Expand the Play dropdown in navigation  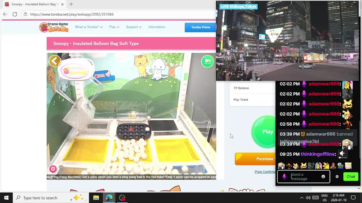click(114, 27)
